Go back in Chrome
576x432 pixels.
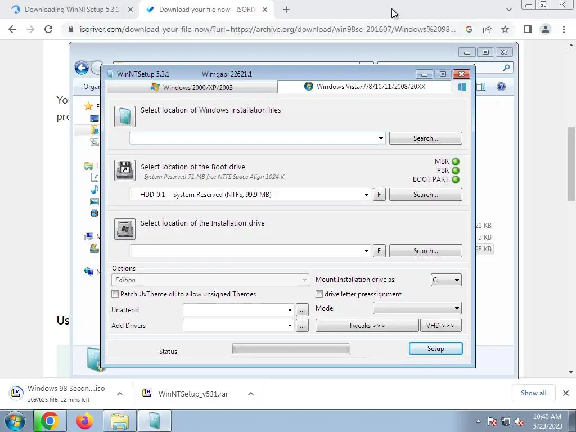(x=12, y=29)
